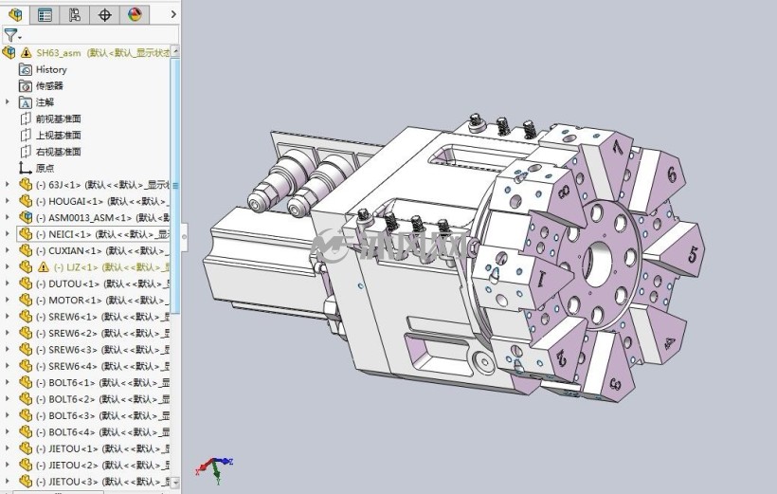777x494 pixels.
Task: Click the tree scrollbar up arrow
Action: tap(175, 51)
